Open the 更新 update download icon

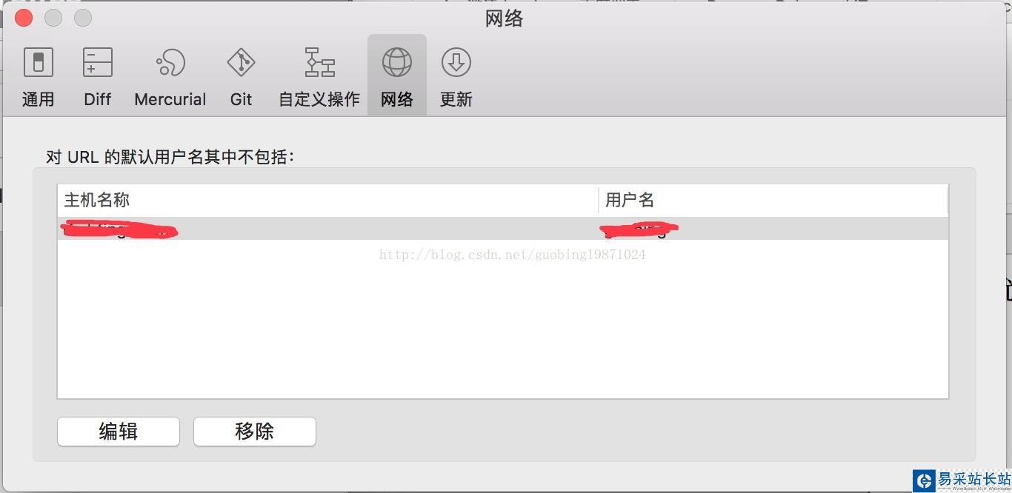click(x=456, y=63)
